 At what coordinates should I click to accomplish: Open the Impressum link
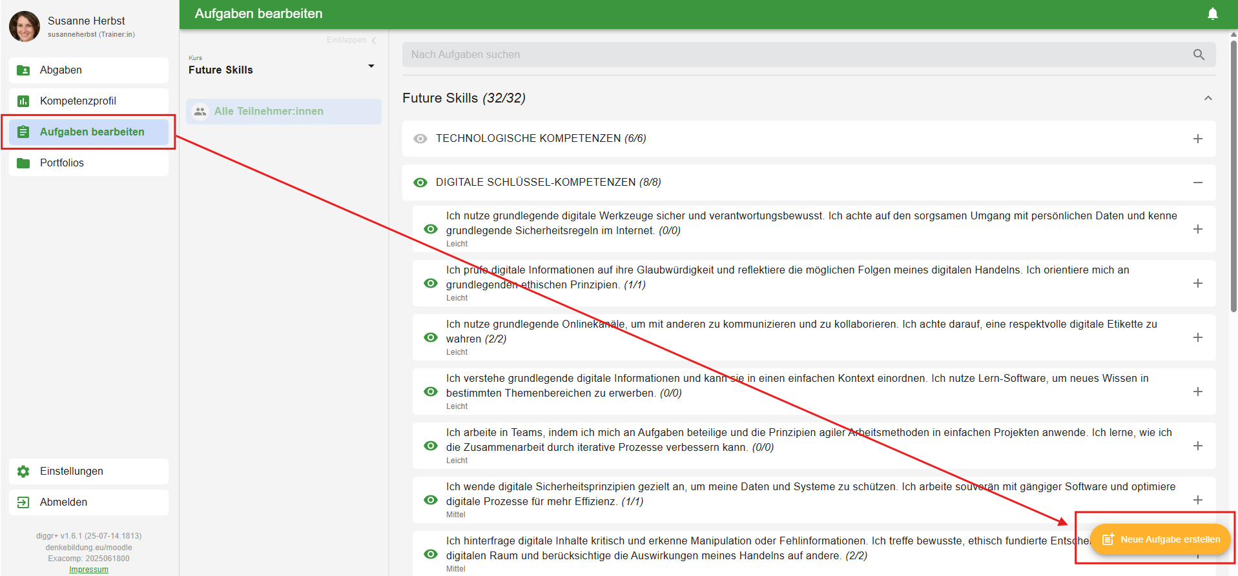88,570
